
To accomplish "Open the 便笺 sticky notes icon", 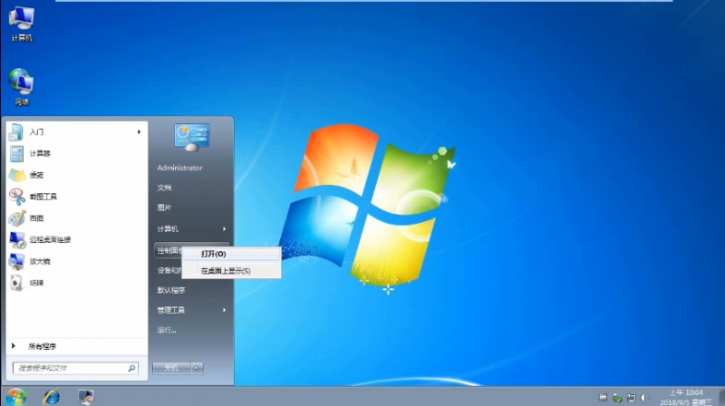I will point(17,175).
